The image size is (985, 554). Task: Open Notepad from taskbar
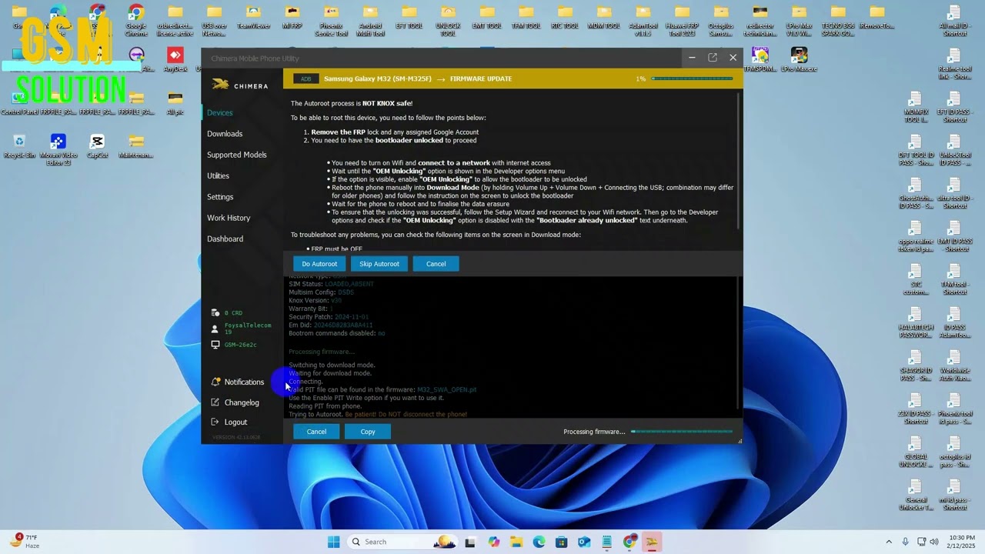coord(607,542)
